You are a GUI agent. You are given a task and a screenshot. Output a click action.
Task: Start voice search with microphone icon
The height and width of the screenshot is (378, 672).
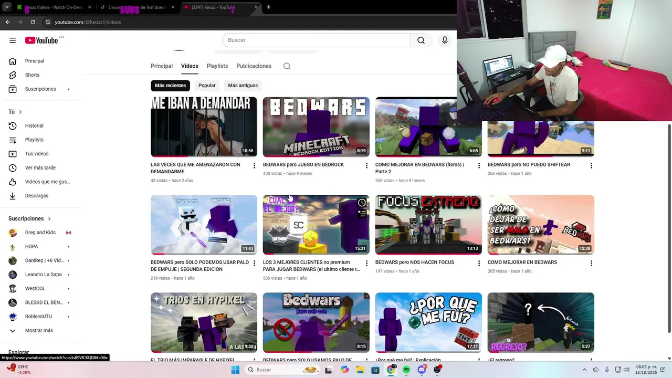(x=445, y=40)
